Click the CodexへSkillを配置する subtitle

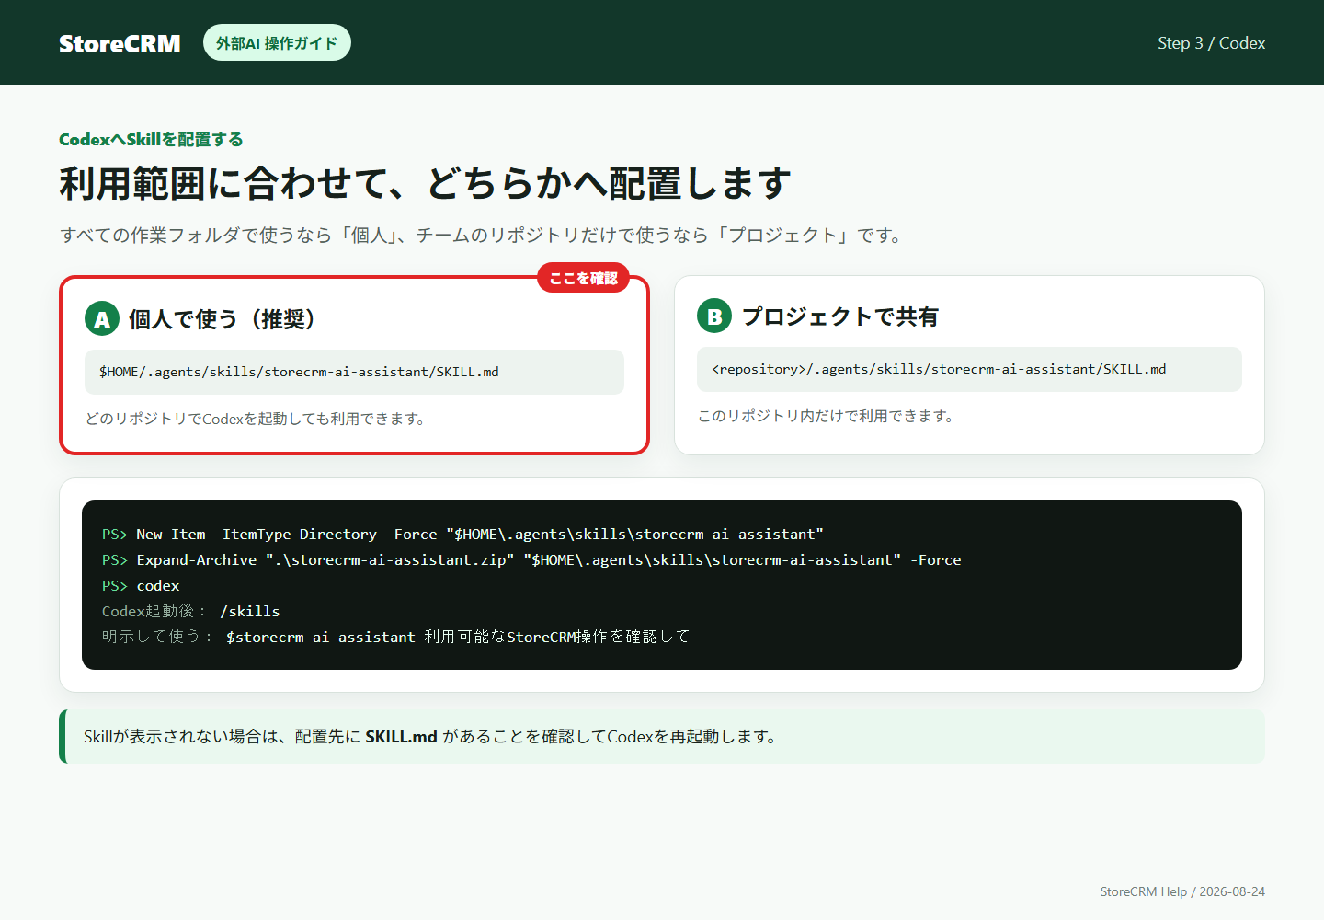point(151,140)
